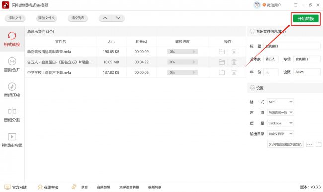This screenshot has width=323, height=192.
Task: Click the progress bar of 动物音效清脆鸟叫声音.m4a
Action: coord(182,52)
